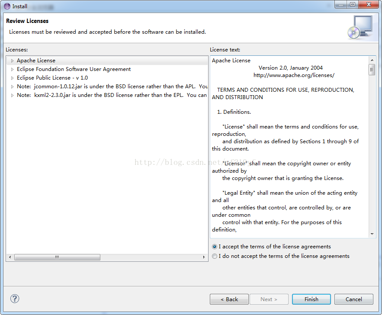Click Finish to install software

point(311,299)
